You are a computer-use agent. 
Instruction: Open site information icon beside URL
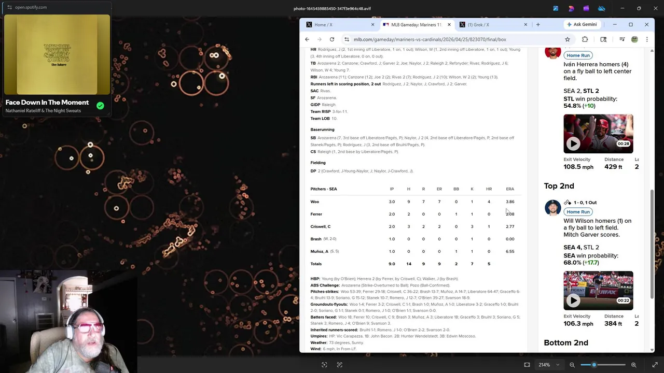(x=347, y=39)
